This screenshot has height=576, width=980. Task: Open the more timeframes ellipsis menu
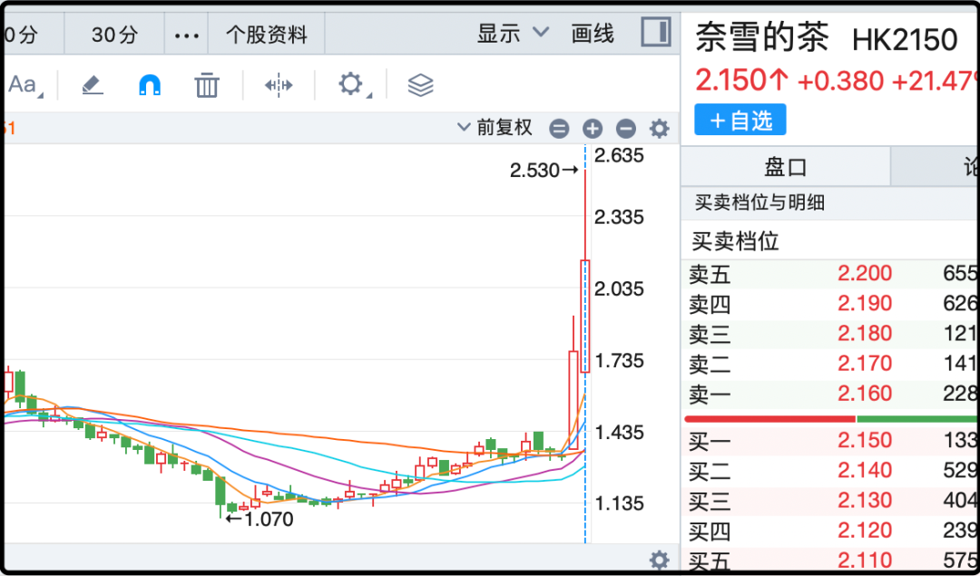click(x=186, y=34)
